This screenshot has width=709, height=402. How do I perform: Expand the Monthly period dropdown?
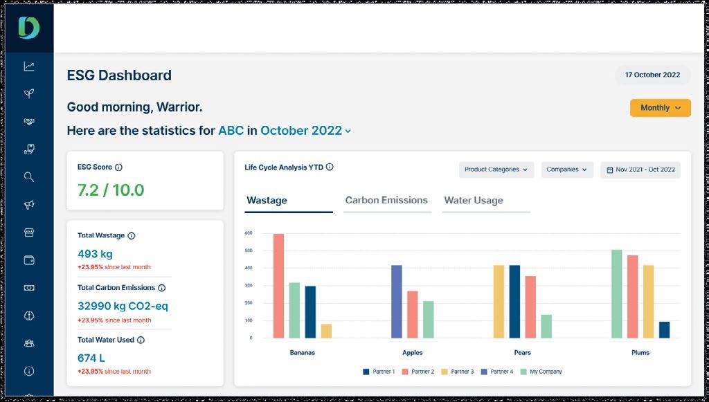(x=660, y=108)
